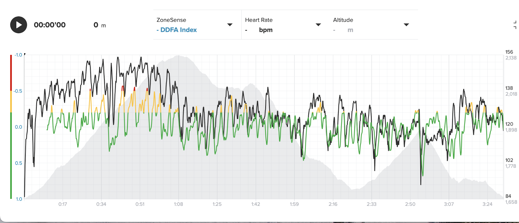519x223 pixels.
Task: Start playback with the play button
Action: pos(19,25)
